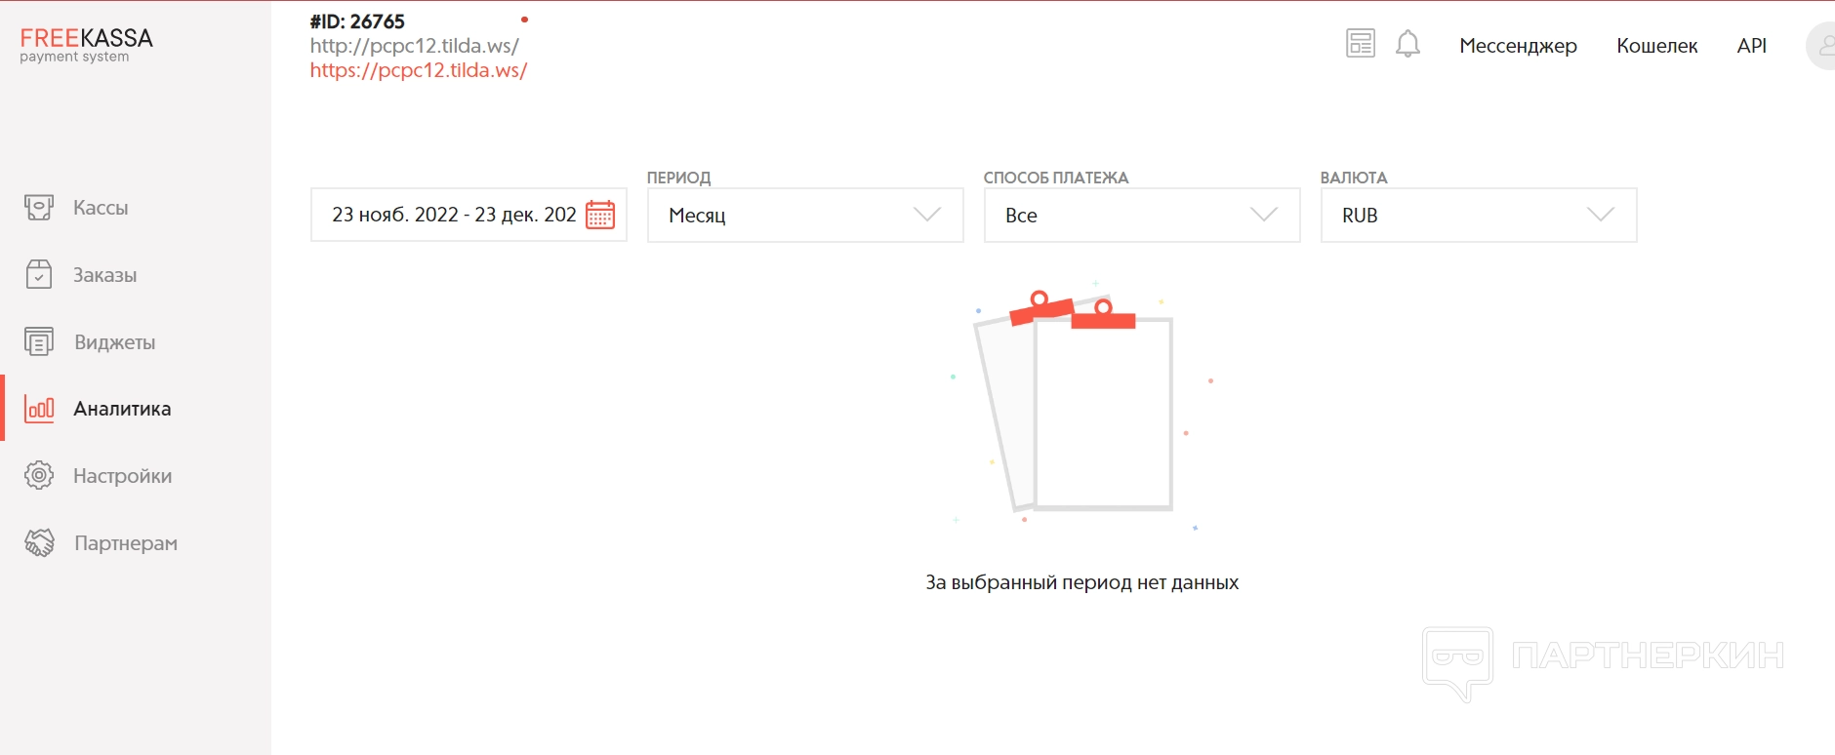Viewport: 1835px width, 755px height.
Task: Click the Кассы storefront icon
Action: [39, 208]
